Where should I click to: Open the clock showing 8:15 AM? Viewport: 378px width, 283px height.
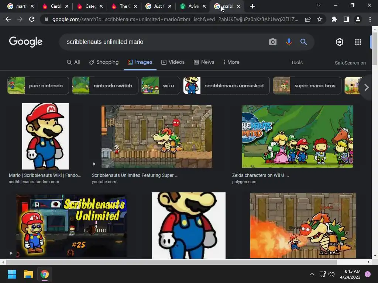click(350, 274)
